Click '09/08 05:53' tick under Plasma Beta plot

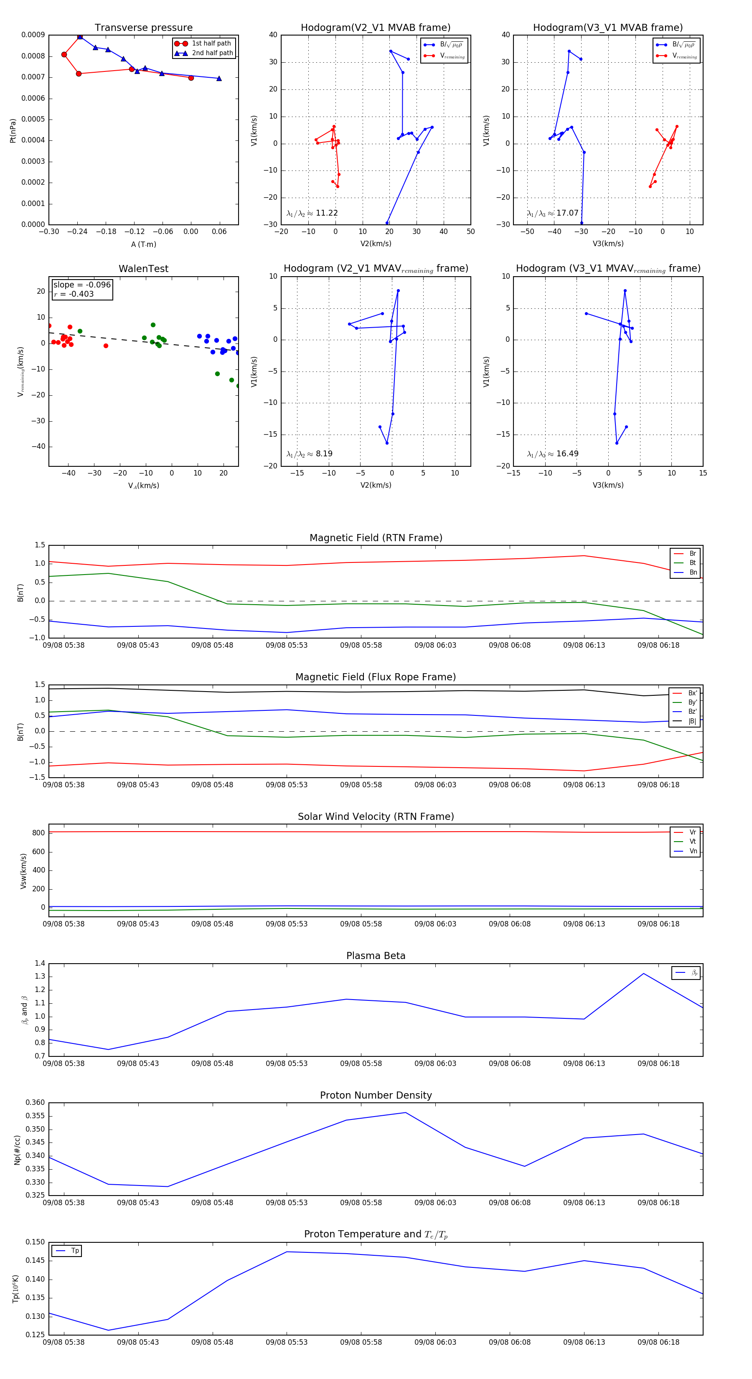pos(286,1064)
